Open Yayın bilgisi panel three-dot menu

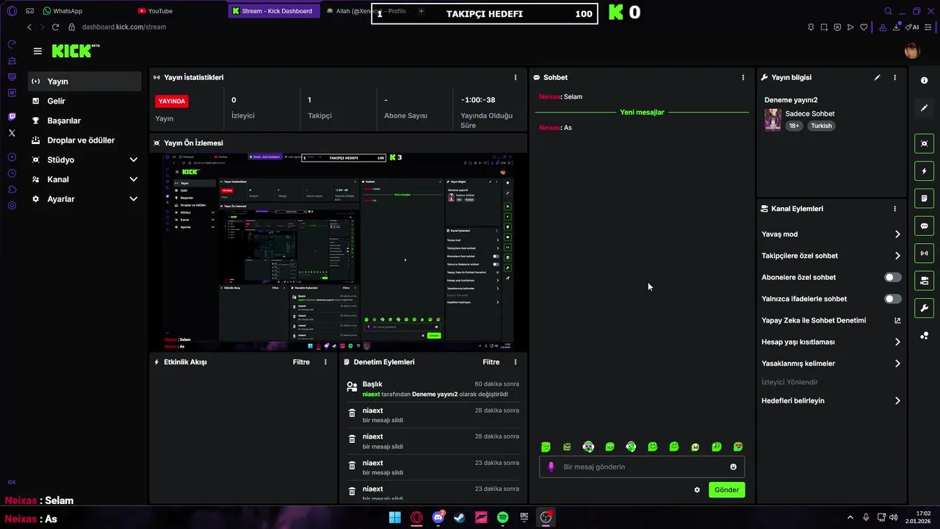[894, 77]
